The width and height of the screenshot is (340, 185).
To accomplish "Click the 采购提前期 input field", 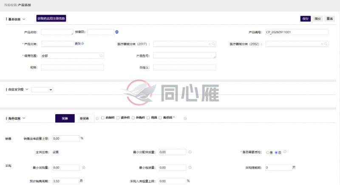I will [279, 168].
